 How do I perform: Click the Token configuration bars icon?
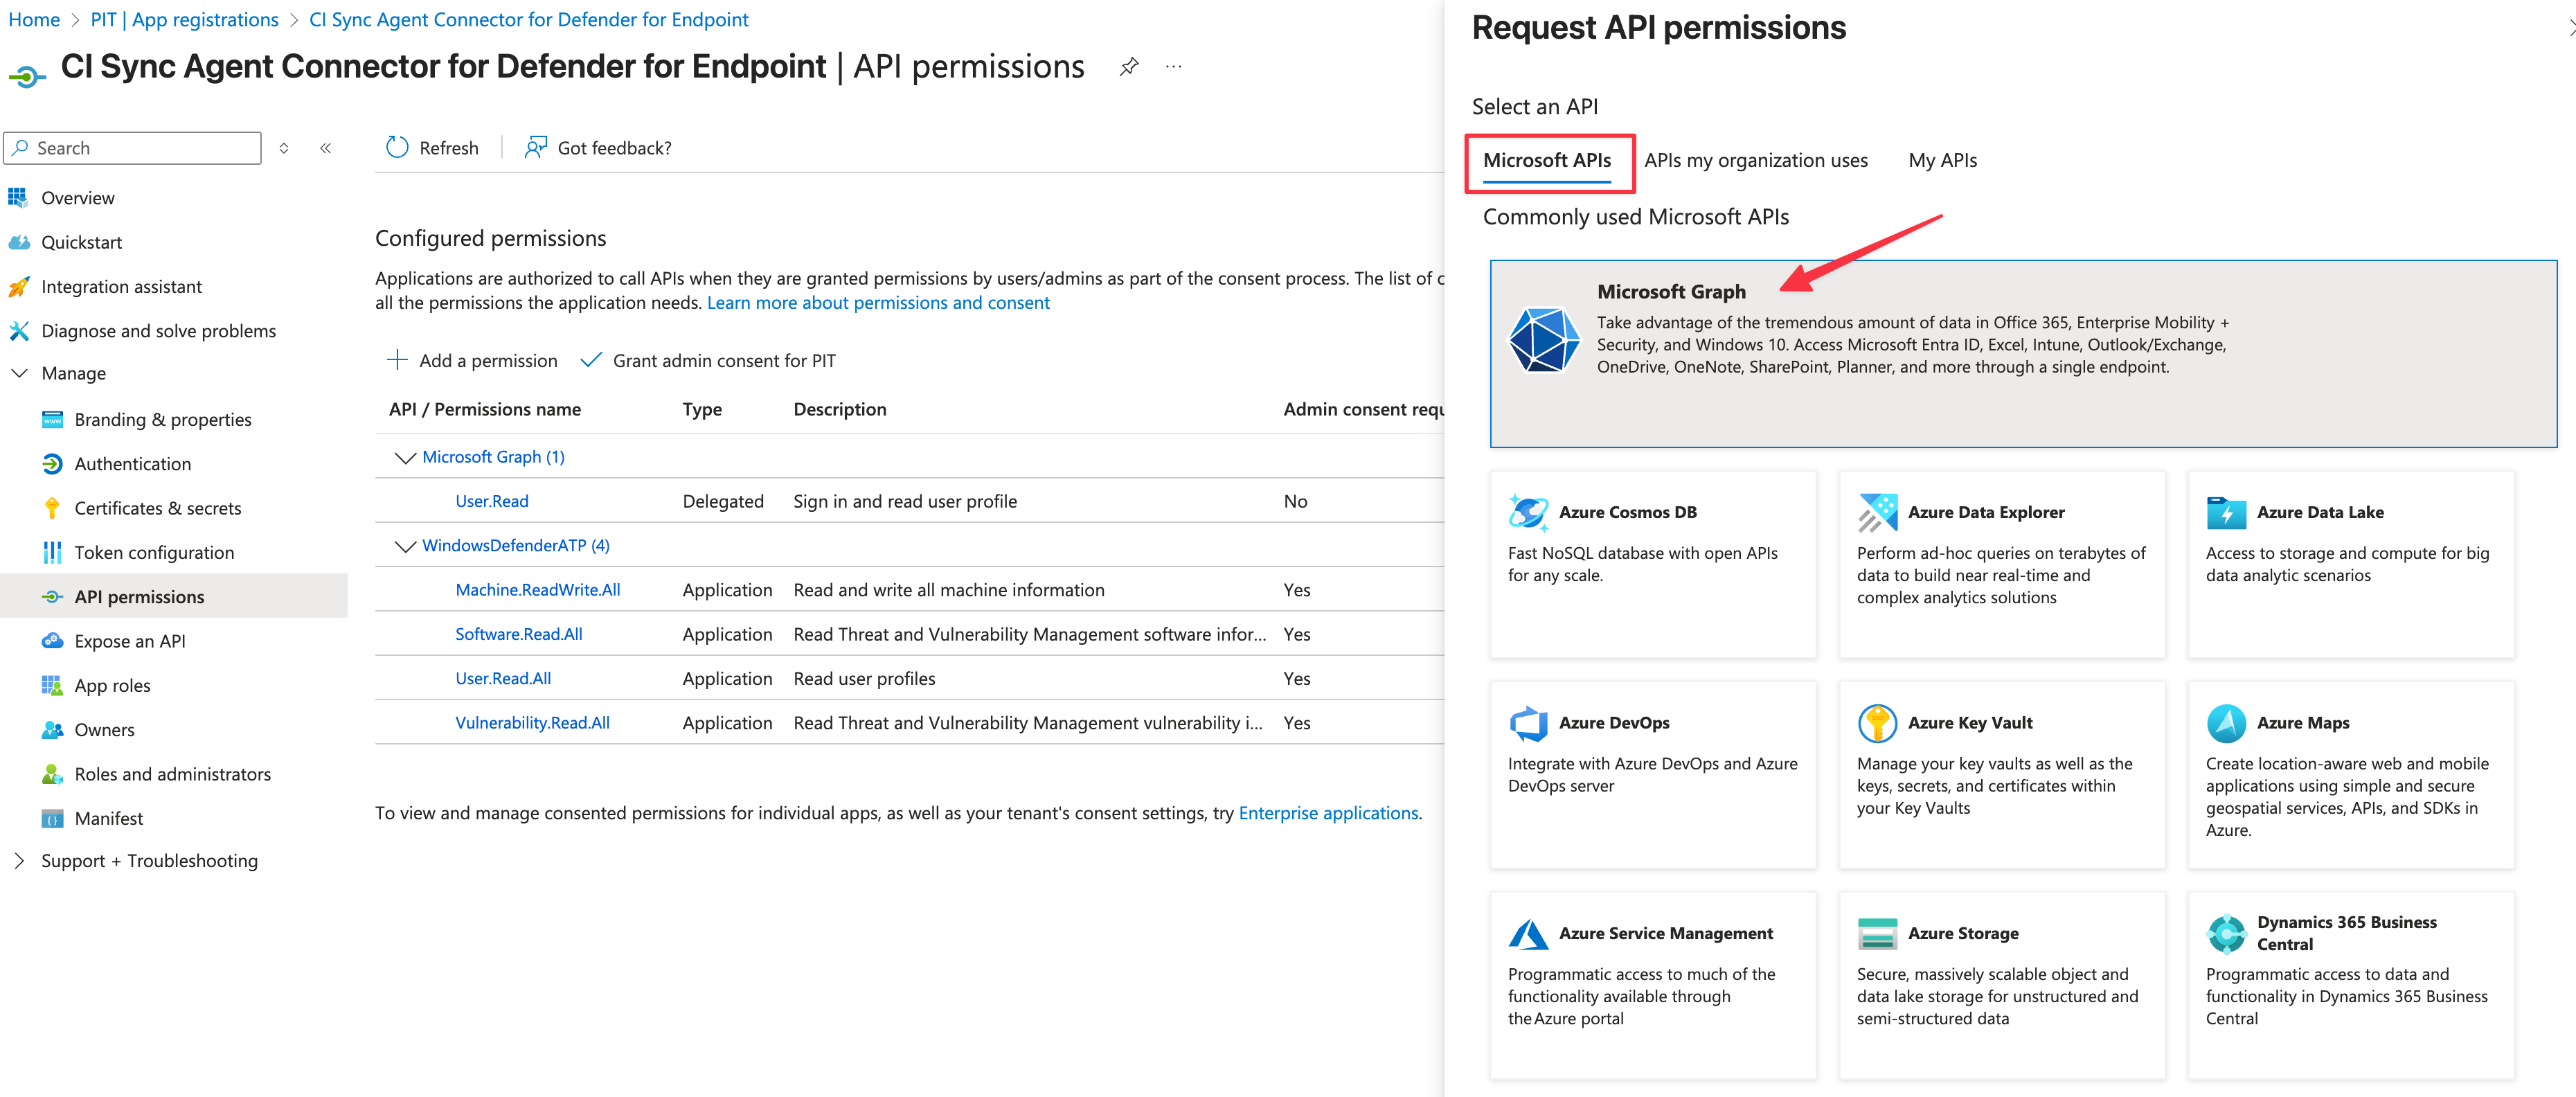[x=52, y=553]
